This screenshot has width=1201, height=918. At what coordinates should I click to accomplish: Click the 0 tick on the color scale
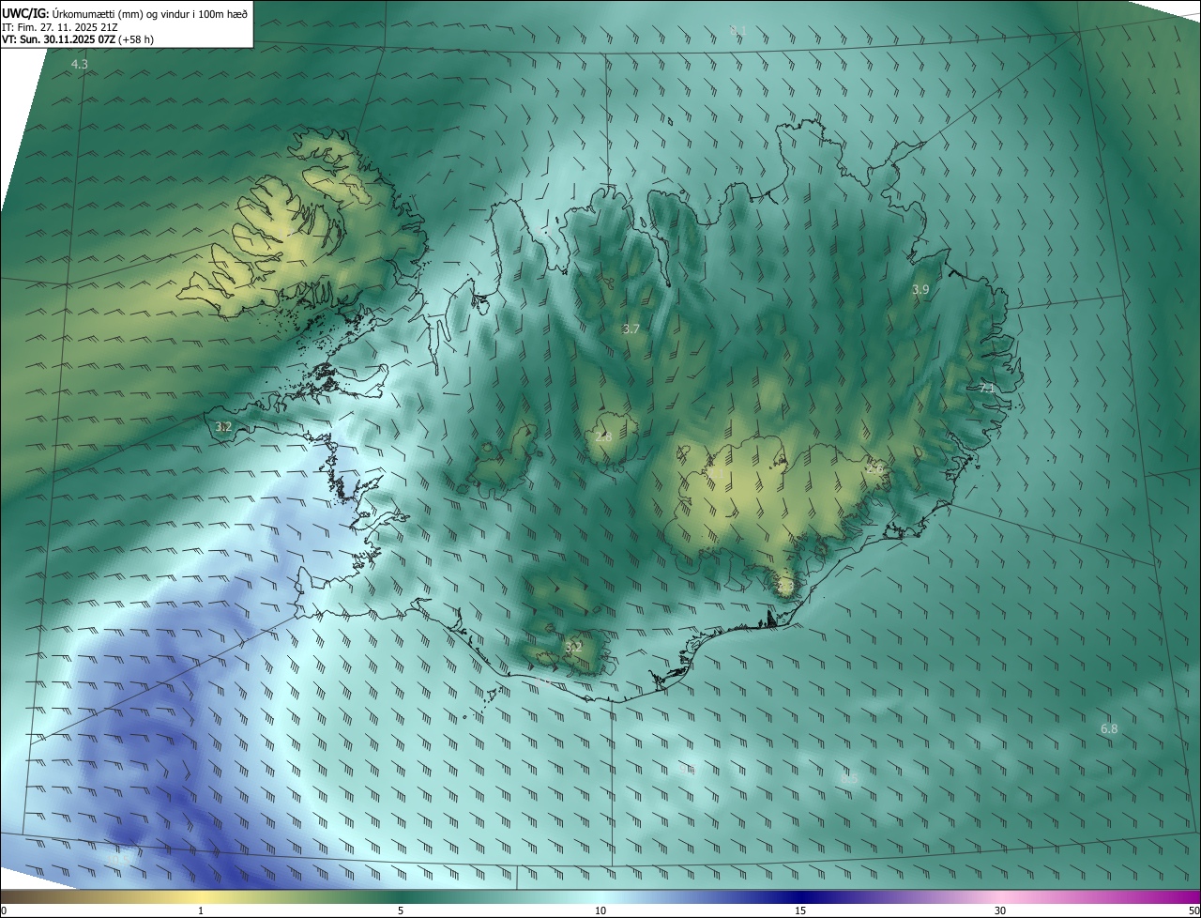click(x=4, y=910)
